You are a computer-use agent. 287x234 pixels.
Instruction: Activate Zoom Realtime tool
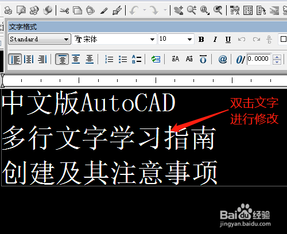pyautogui.click(x=192, y=10)
